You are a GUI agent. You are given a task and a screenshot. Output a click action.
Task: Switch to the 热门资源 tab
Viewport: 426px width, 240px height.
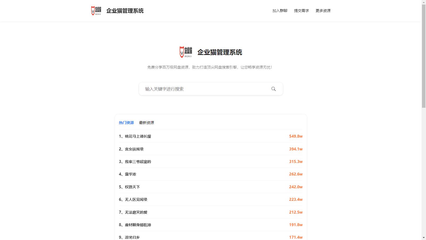126,123
